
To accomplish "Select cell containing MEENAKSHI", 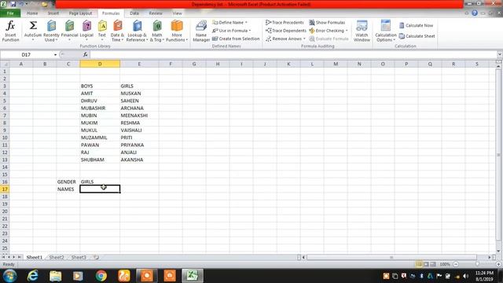I will click(x=139, y=116).
